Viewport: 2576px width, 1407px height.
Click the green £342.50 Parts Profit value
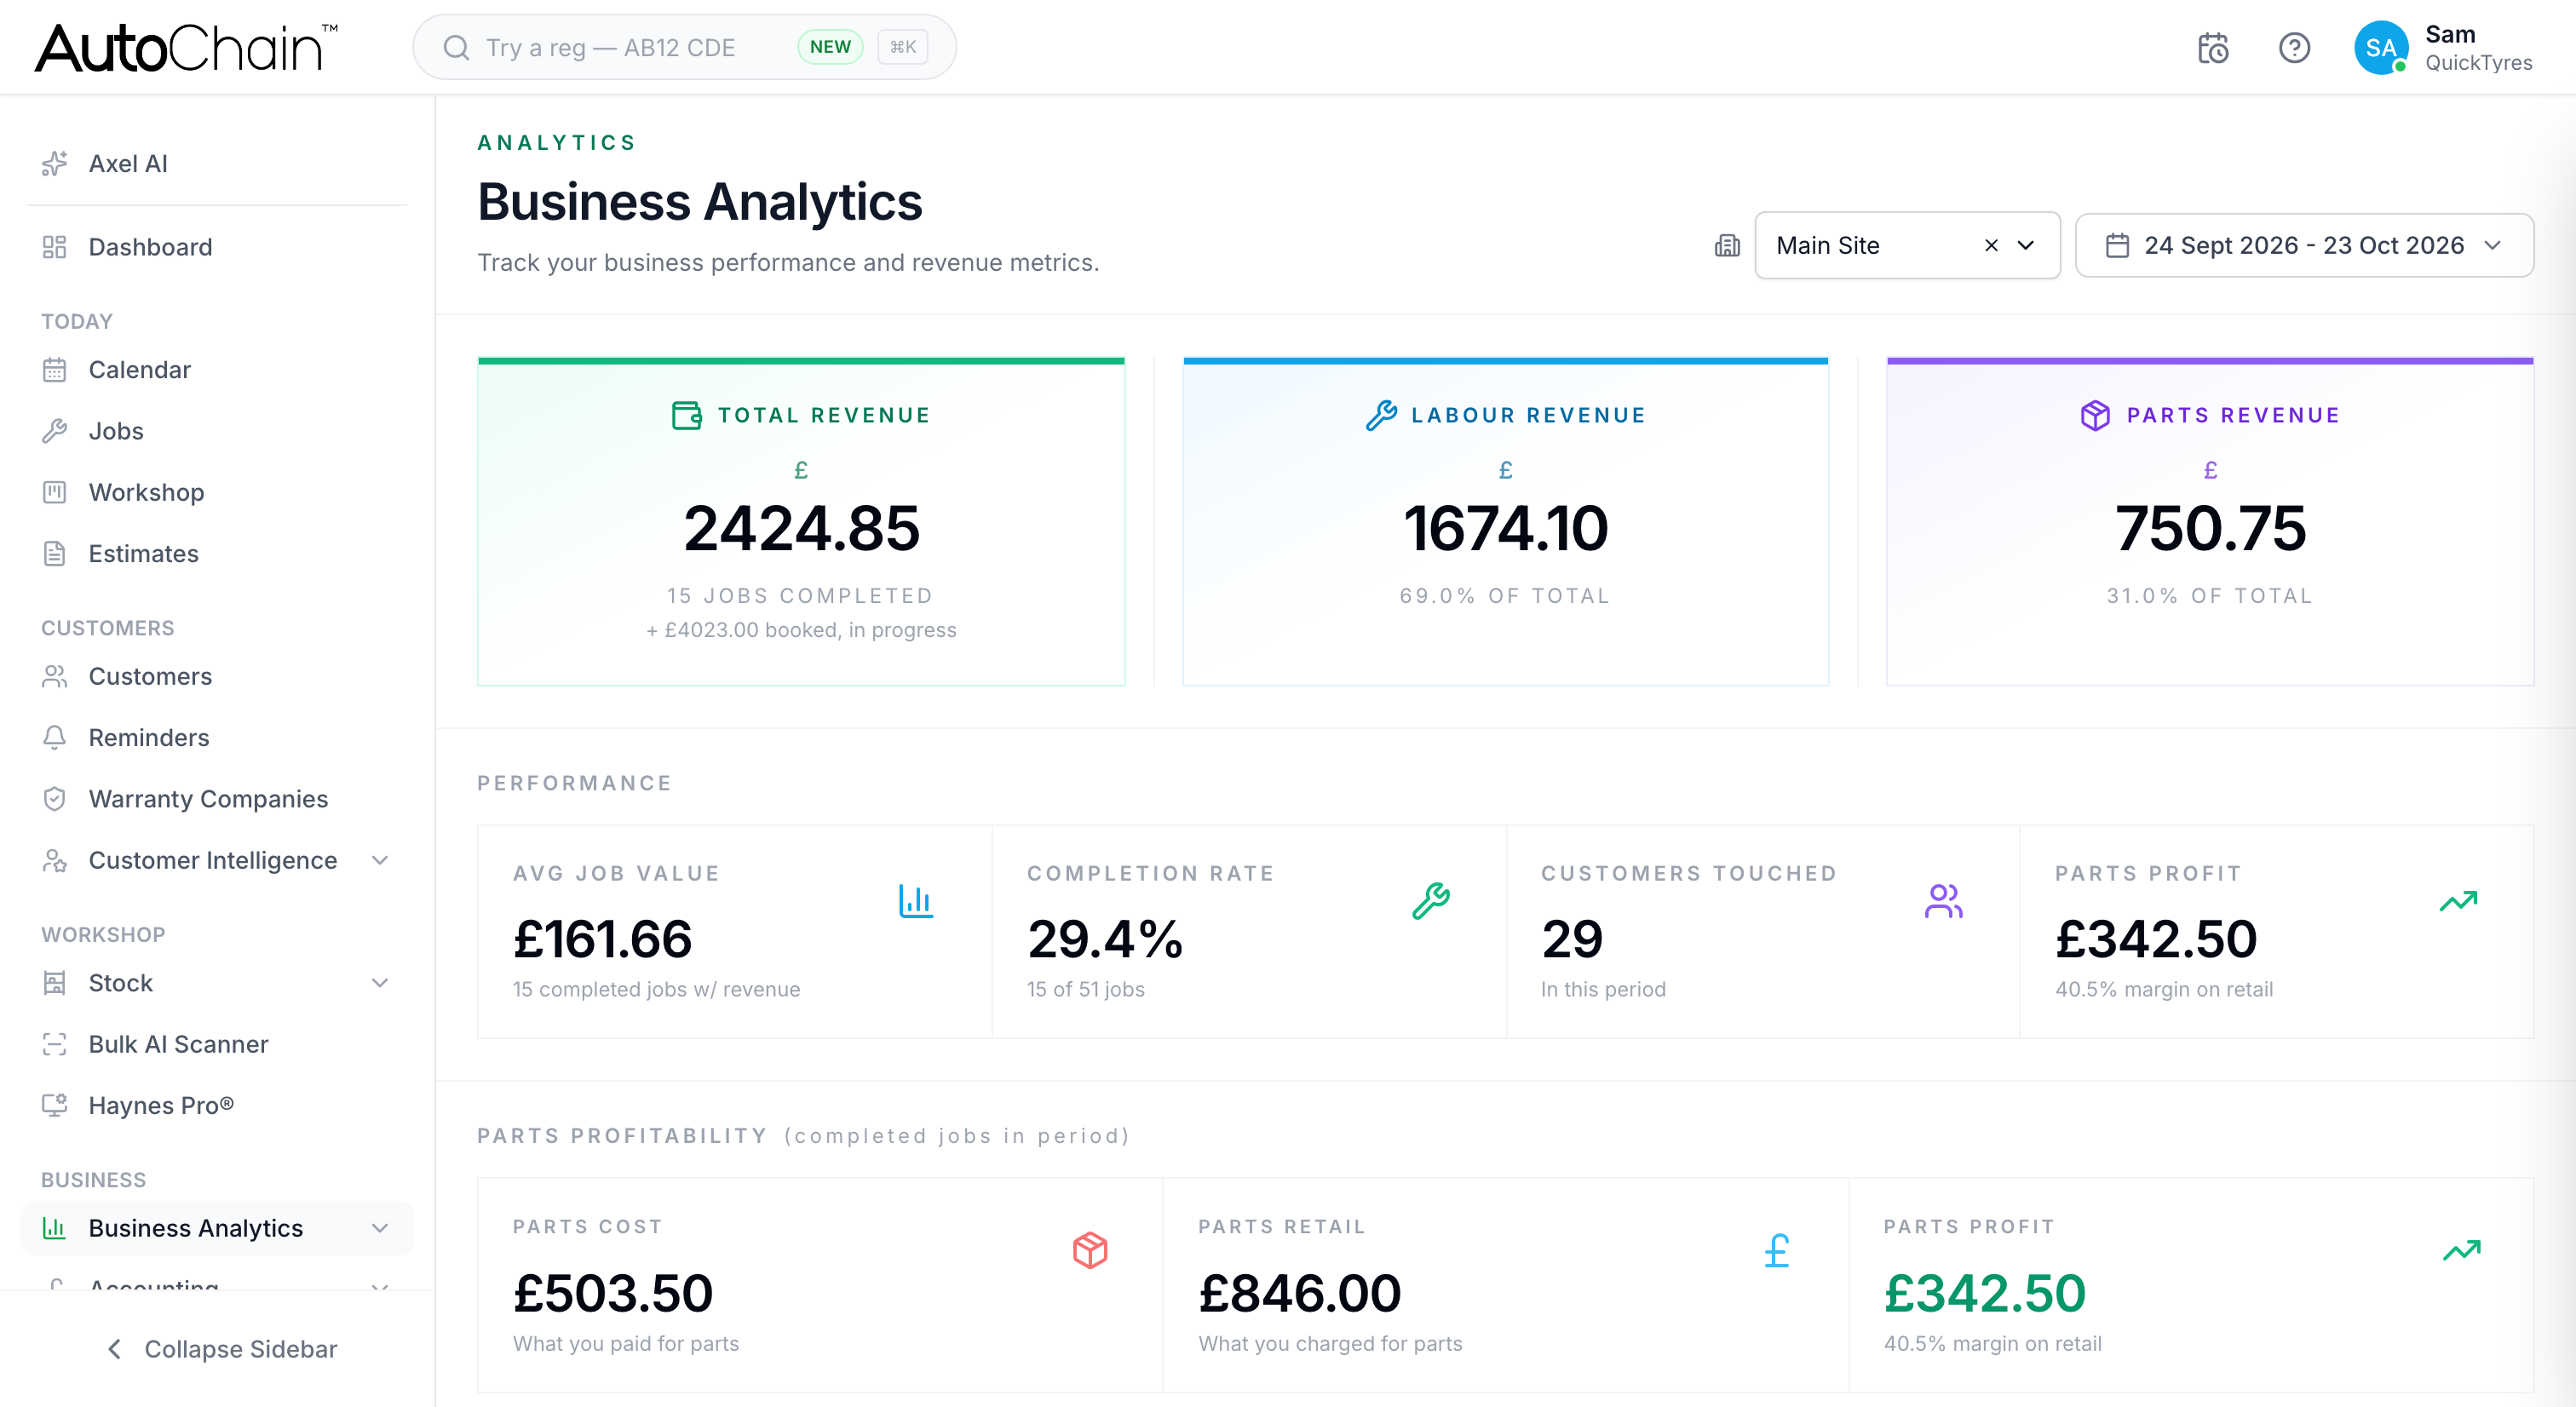coord(1984,1293)
